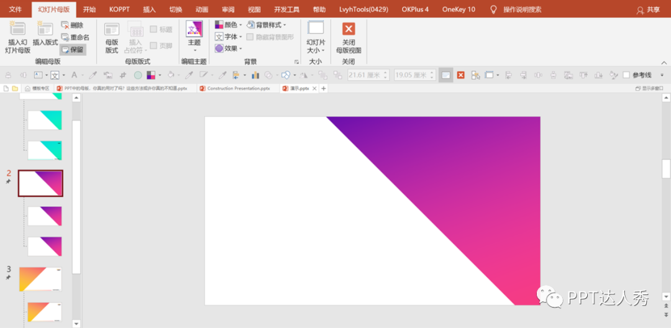Open the 模板专区 tab

37,88
